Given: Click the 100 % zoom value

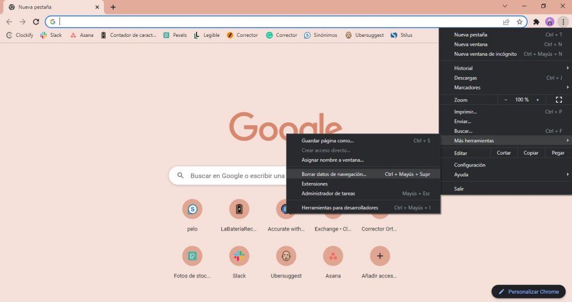Looking at the screenshot, I should click(x=522, y=99).
